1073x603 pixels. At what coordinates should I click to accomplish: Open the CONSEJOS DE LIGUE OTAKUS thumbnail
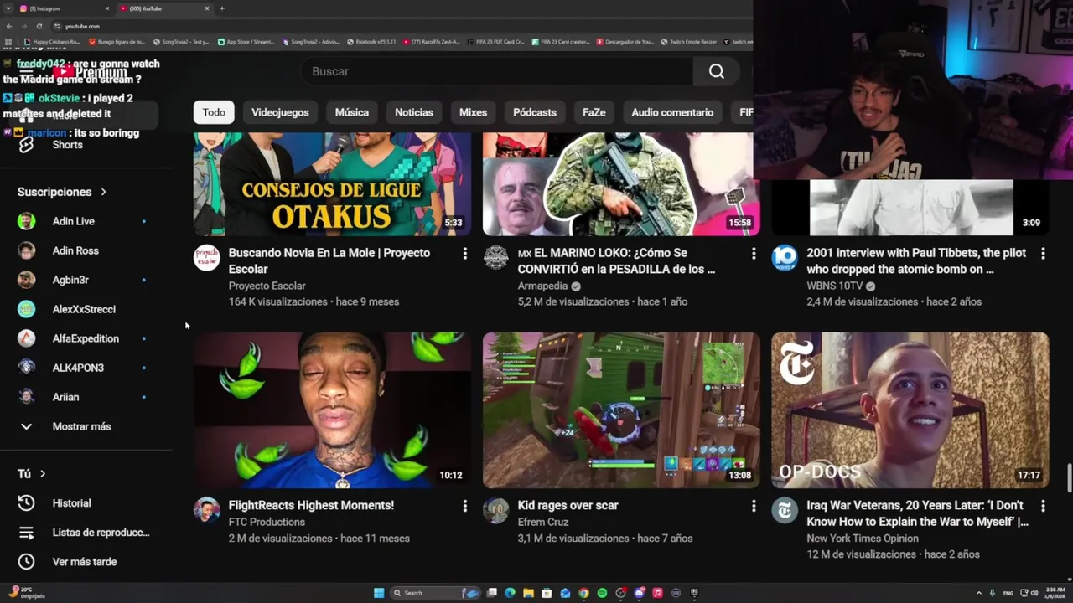coord(332,184)
